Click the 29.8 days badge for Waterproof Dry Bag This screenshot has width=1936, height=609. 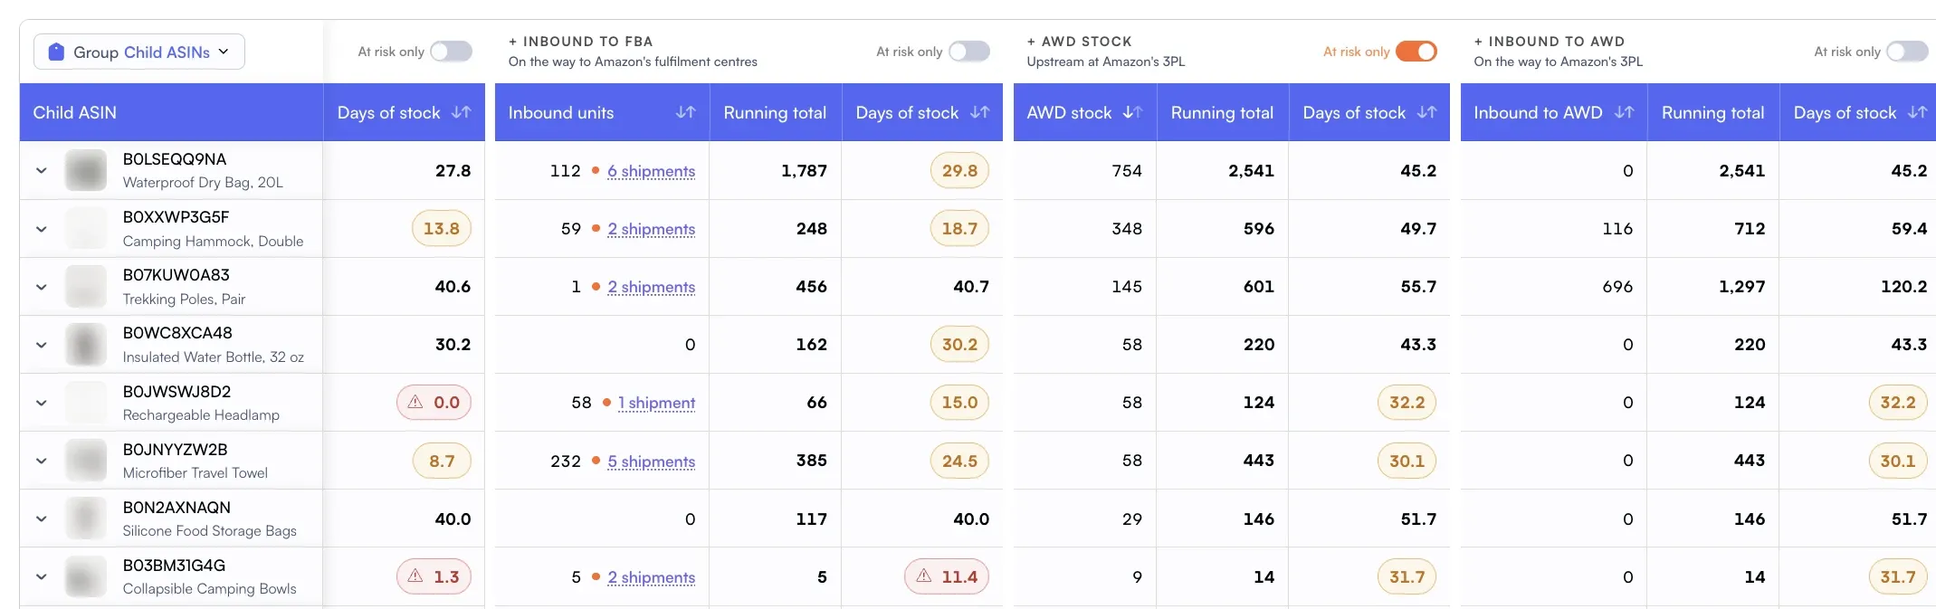(x=959, y=170)
